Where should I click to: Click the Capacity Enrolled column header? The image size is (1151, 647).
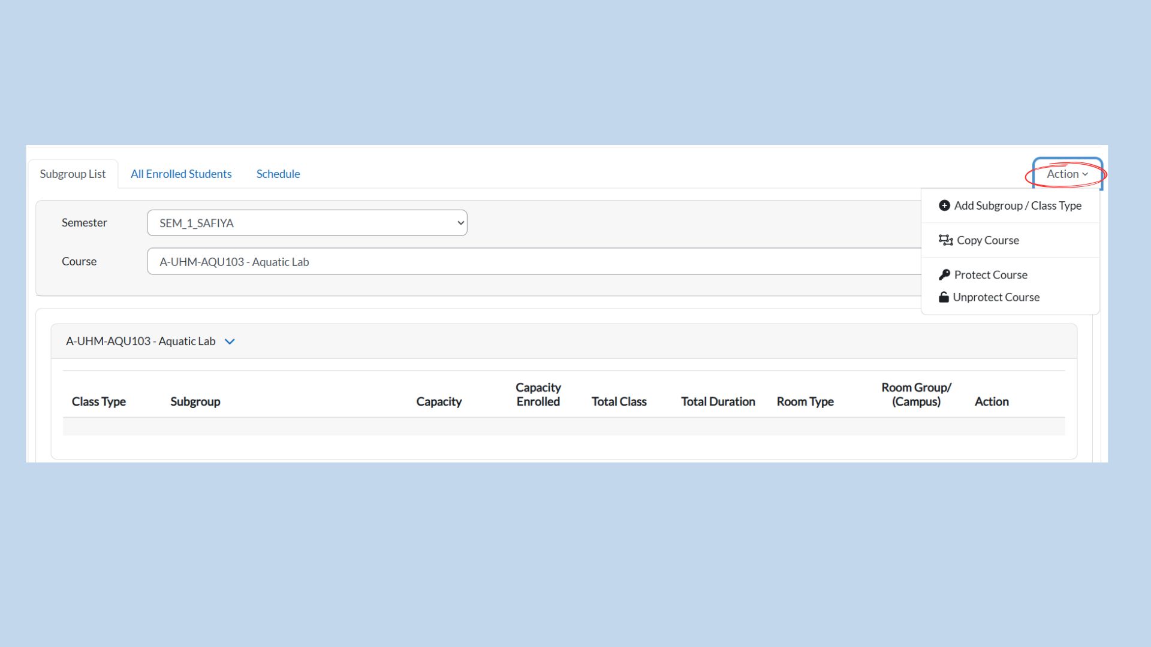click(x=538, y=395)
